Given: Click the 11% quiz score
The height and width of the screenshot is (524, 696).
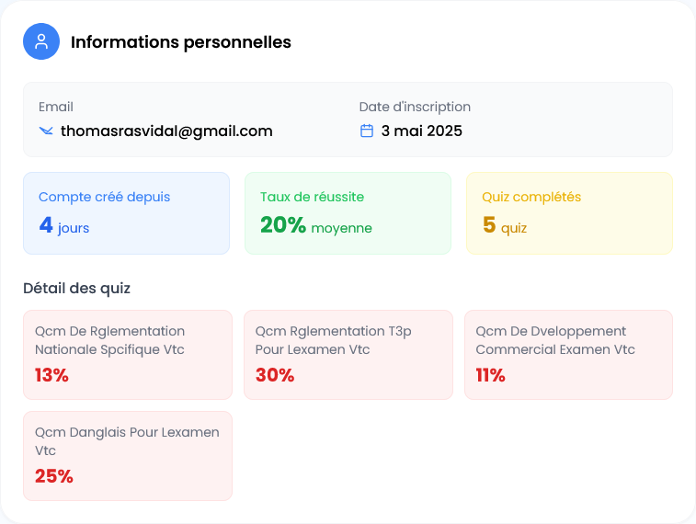Looking at the screenshot, I should [x=490, y=375].
